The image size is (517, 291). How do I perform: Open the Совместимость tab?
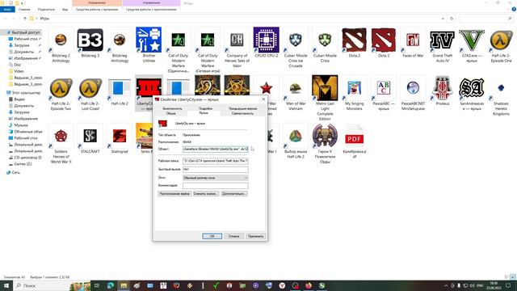point(242,113)
